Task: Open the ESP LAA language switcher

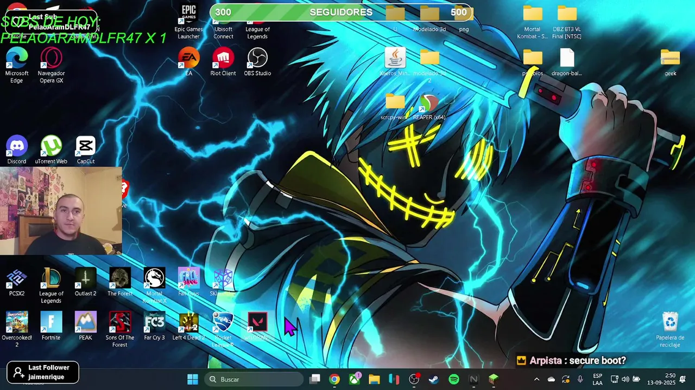Action: (x=597, y=379)
